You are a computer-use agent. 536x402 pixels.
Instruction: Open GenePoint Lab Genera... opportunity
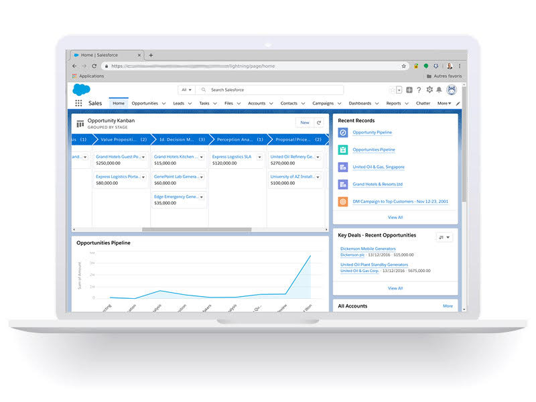point(176,177)
